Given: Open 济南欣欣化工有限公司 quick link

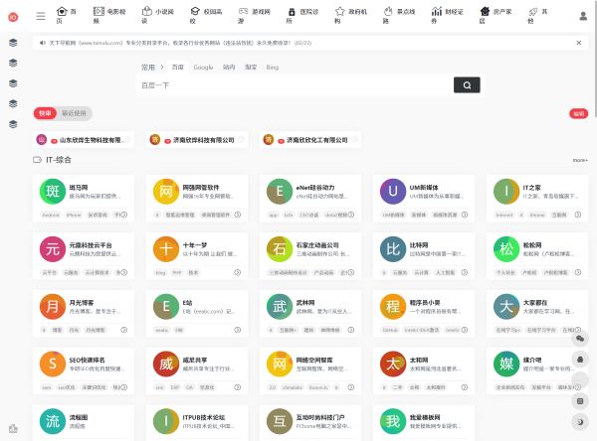Looking at the screenshot, I should pyautogui.click(x=310, y=140).
